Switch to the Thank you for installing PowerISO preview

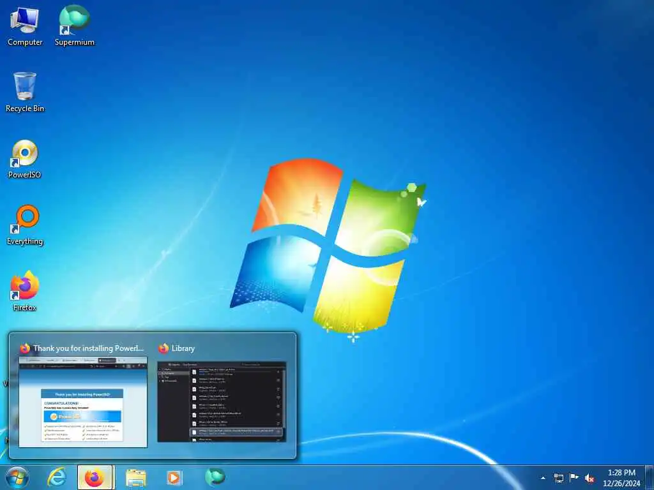tap(83, 395)
